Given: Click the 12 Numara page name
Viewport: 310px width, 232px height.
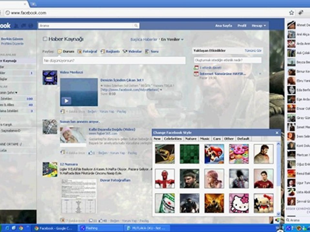Looking at the screenshot, I should pyautogui.click(x=69, y=164).
